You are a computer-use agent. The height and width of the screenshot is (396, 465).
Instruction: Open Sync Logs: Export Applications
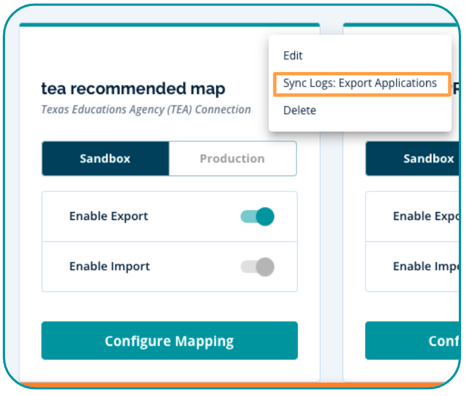click(x=359, y=83)
